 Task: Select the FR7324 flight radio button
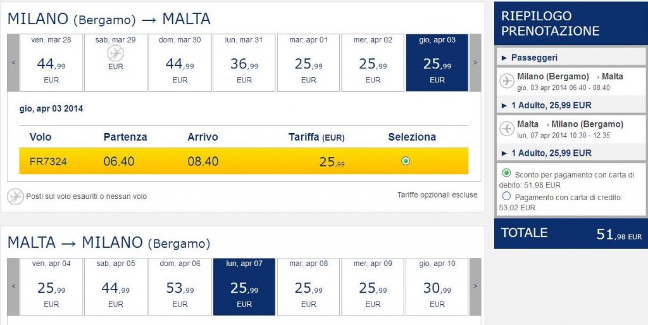pos(406,161)
